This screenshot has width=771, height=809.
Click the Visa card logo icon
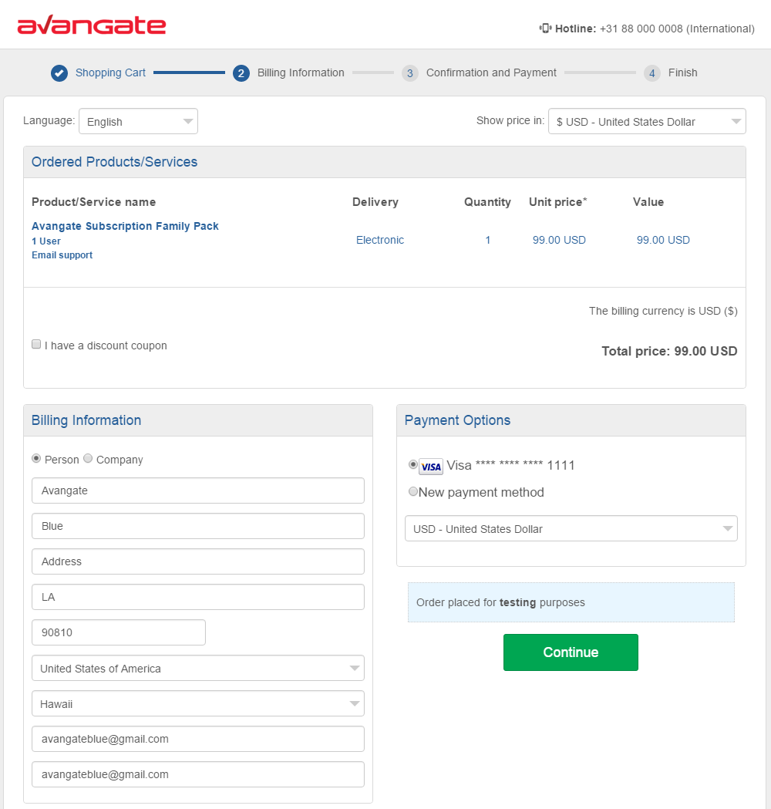pos(431,467)
